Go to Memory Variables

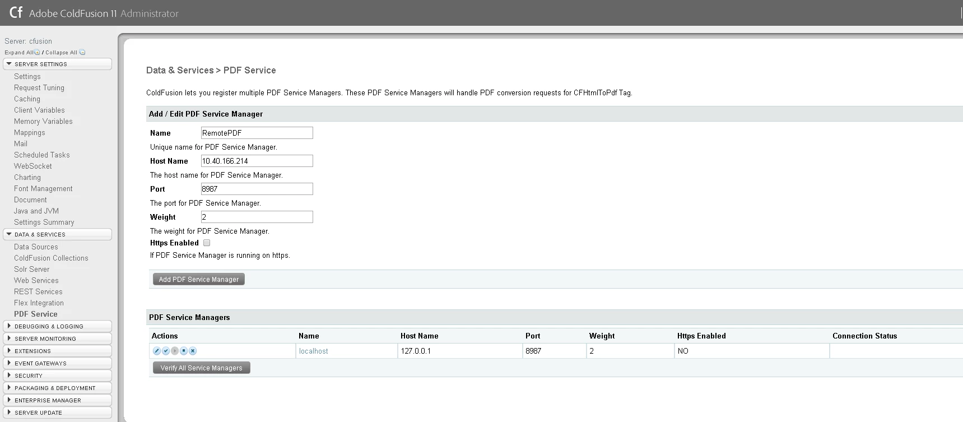(x=43, y=121)
